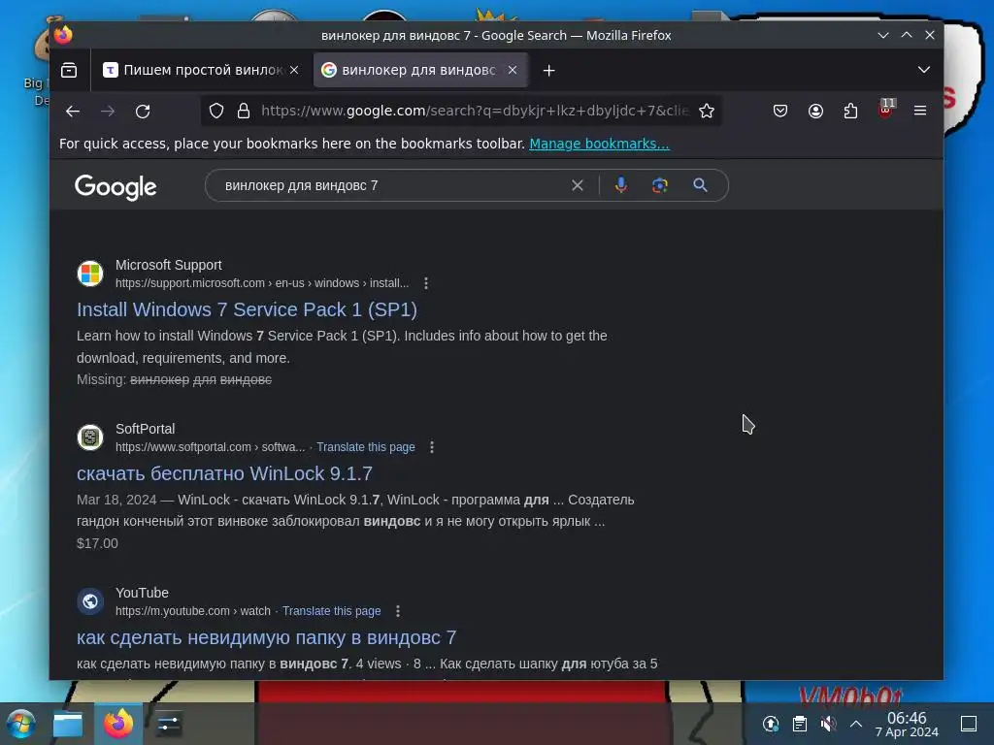Expand hidden system tray icons

pyautogui.click(x=856, y=724)
